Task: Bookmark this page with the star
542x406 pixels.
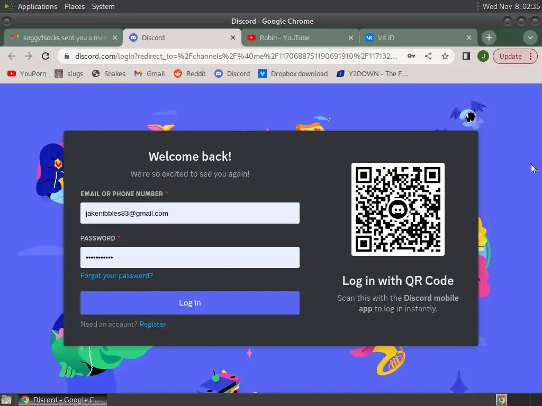Action: click(445, 56)
